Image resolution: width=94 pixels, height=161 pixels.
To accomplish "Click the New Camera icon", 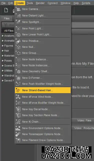I will point(18,9).
